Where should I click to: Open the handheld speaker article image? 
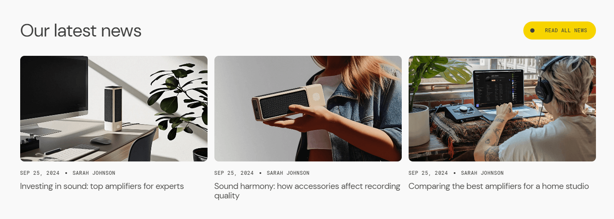tap(308, 109)
